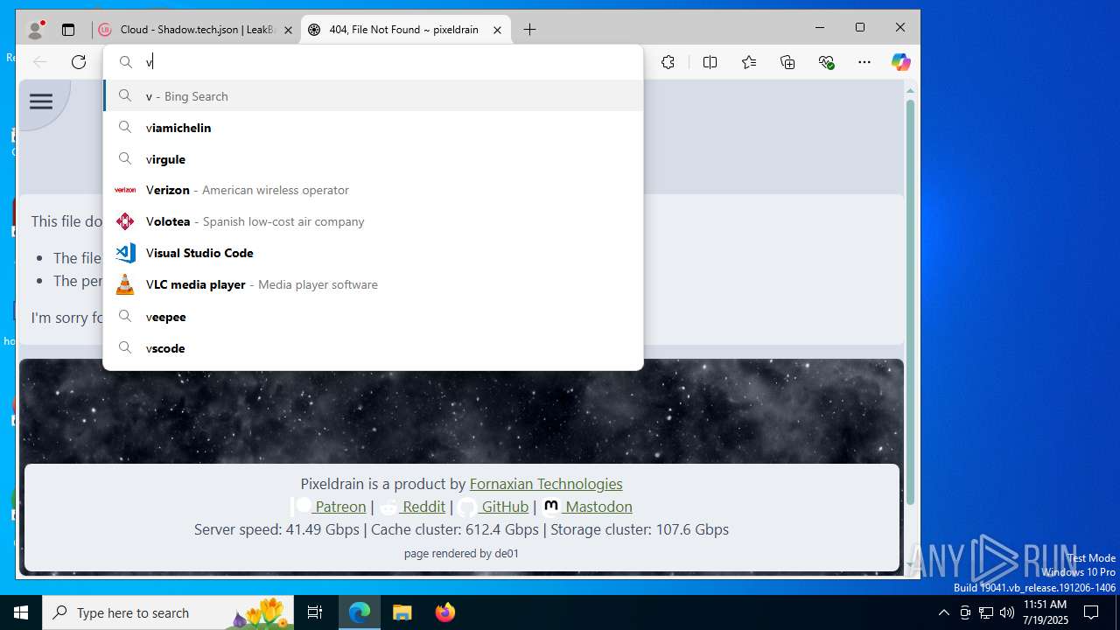Viewport: 1120px width, 630px height.
Task: Choose Visual Studio Code suggestion
Action: pos(374,253)
